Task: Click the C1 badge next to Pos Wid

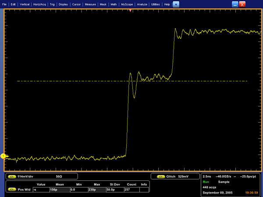Action: click(11, 190)
